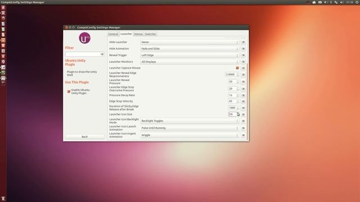Click the Ubuntu Unity Plugin logo
This screenshot has height=202, width=360.
click(85, 38)
